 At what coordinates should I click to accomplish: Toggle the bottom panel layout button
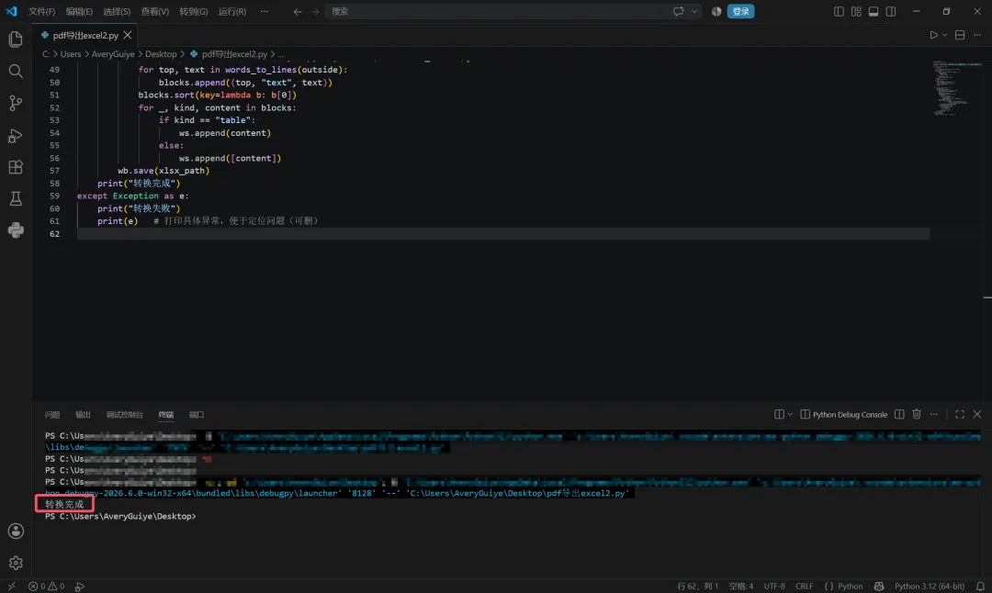click(874, 11)
